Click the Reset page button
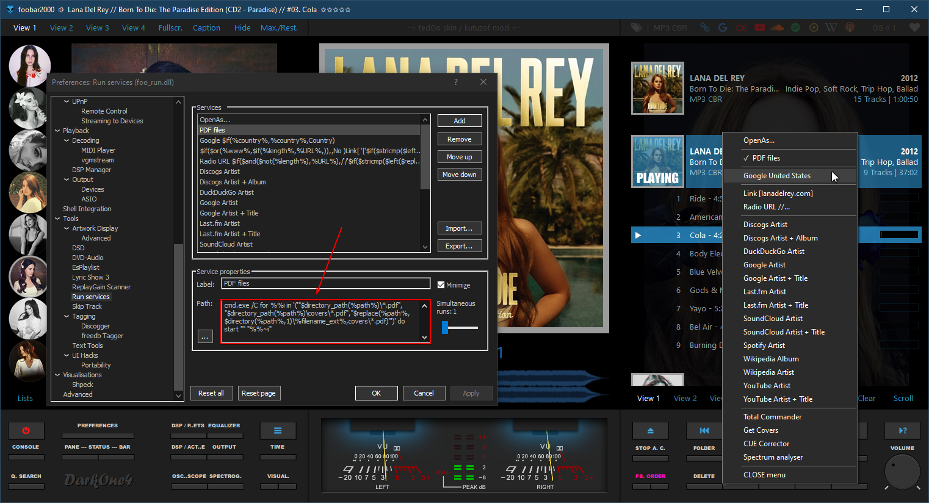 click(258, 393)
